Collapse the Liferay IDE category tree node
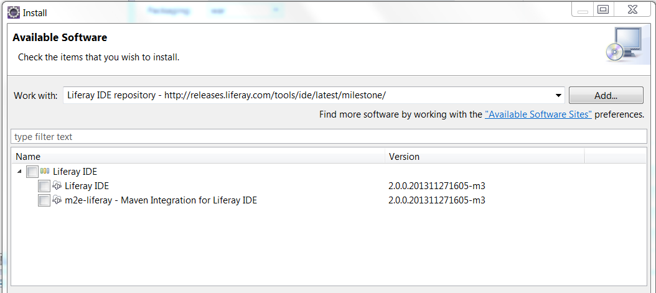Image resolution: width=656 pixels, height=293 pixels. (20, 171)
